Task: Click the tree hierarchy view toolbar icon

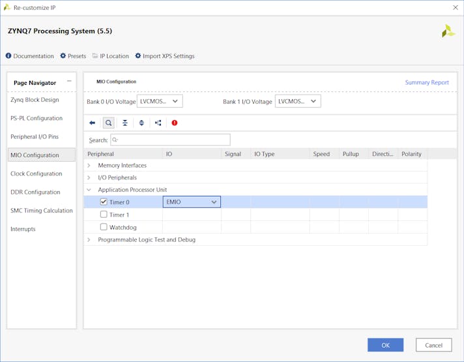Action: tap(158, 123)
